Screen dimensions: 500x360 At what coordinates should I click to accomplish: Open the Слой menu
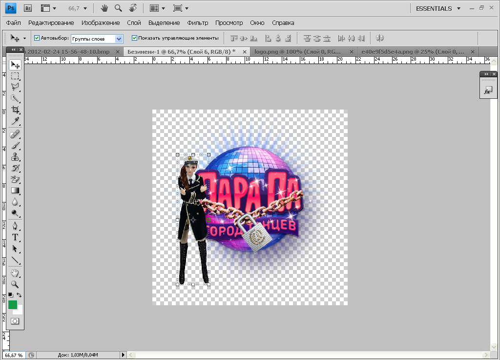click(134, 22)
